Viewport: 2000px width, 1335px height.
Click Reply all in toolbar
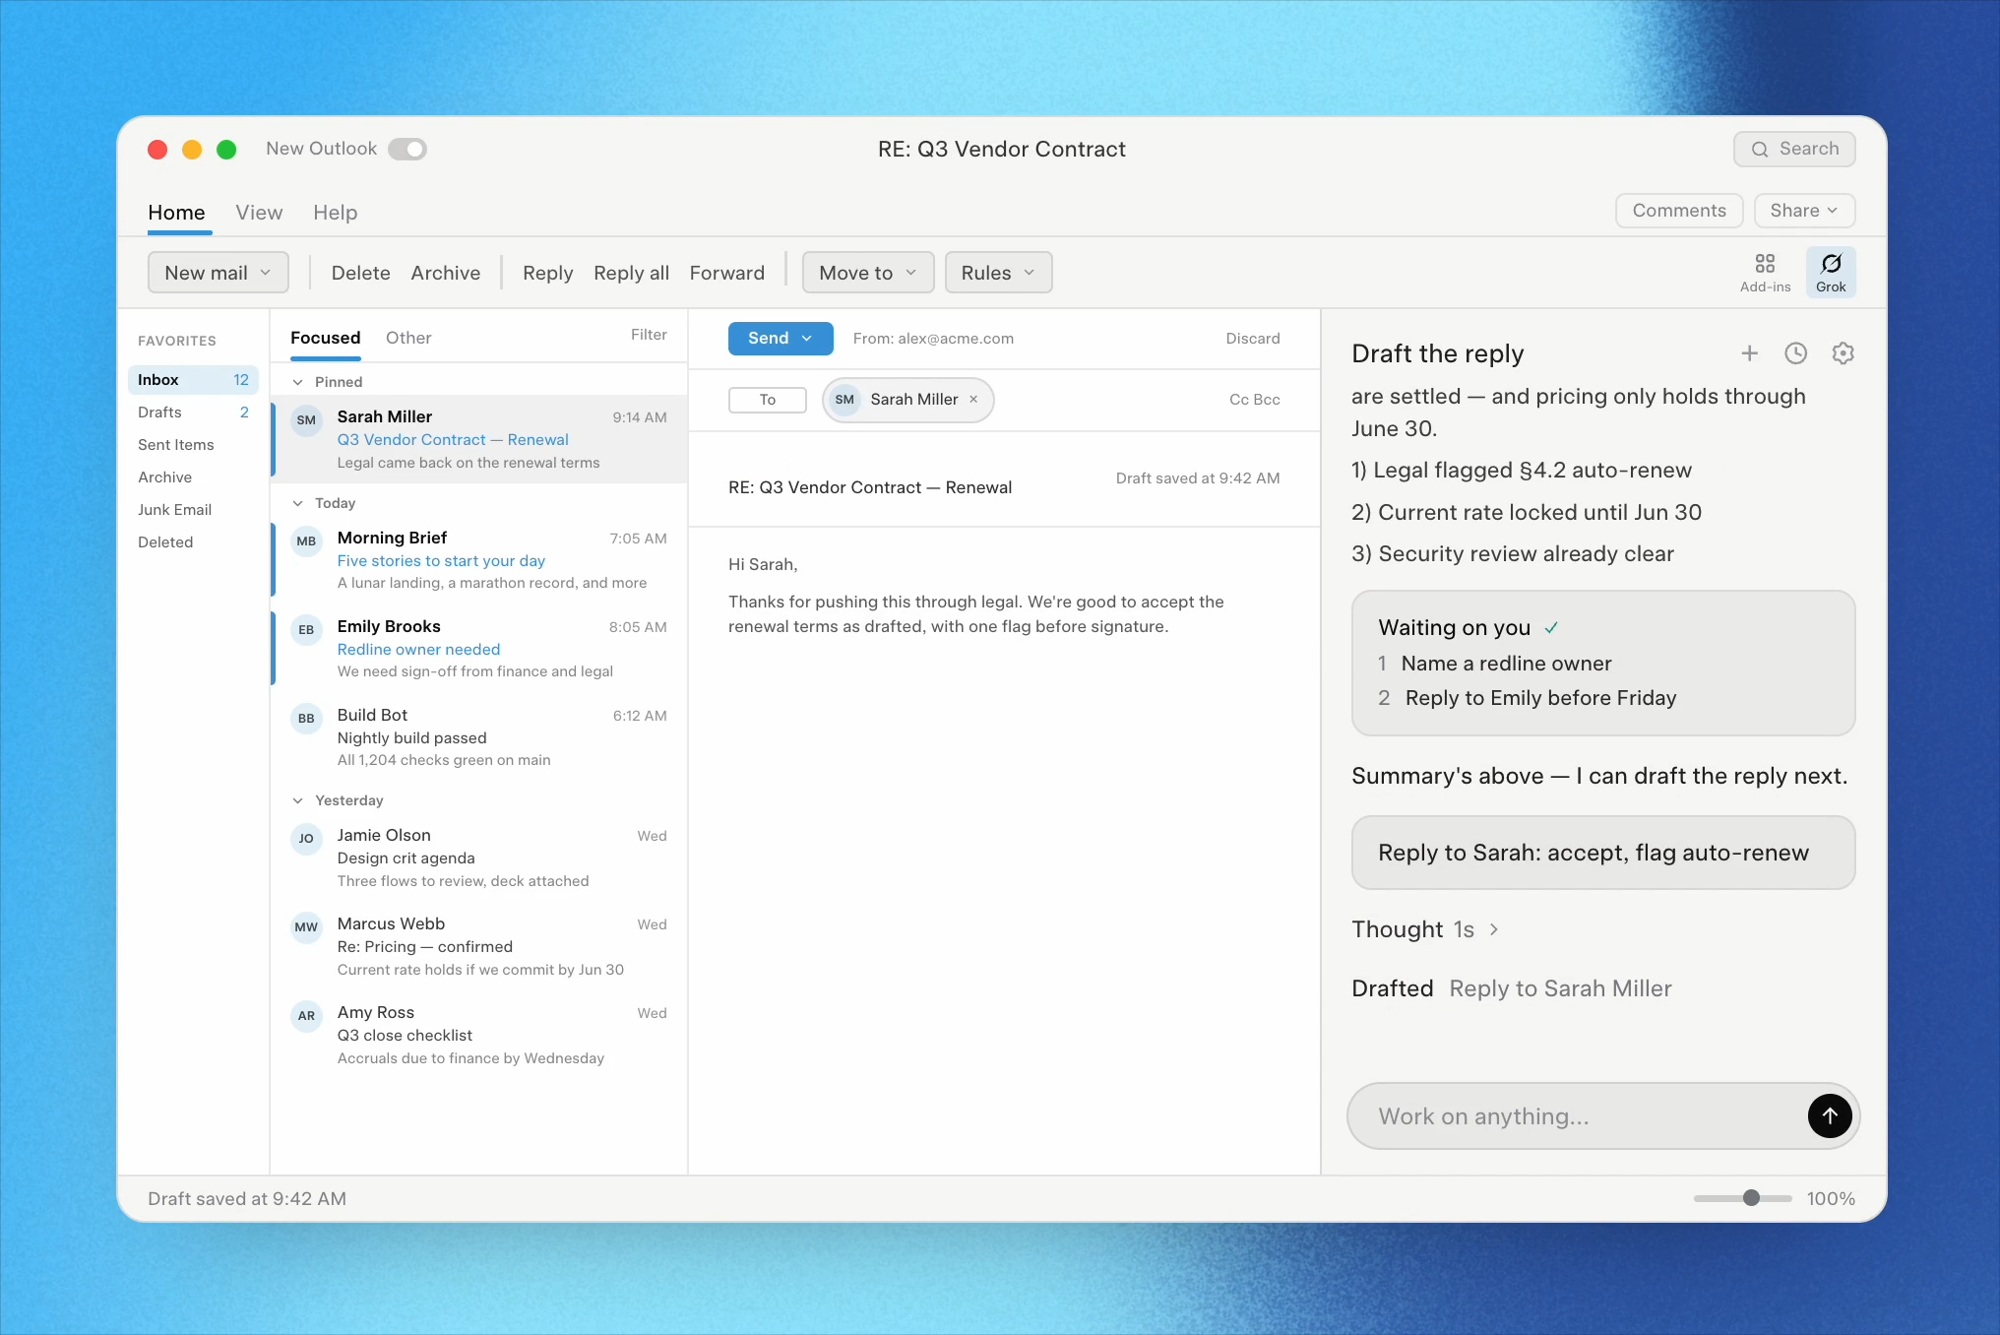click(x=632, y=273)
